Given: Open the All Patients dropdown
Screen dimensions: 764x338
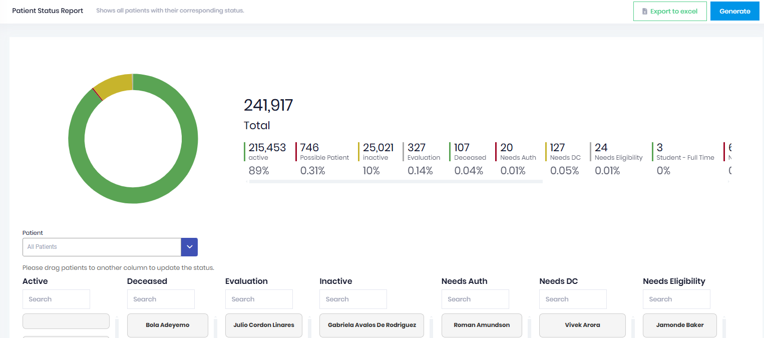Looking at the screenshot, I should click(102, 247).
